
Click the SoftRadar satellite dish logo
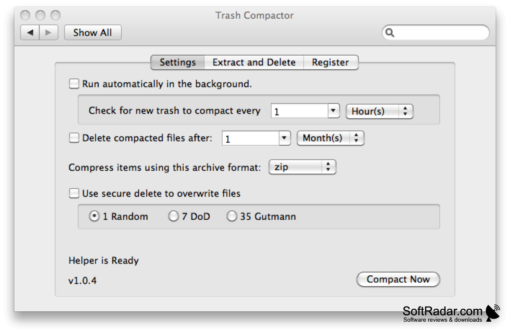(492, 313)
